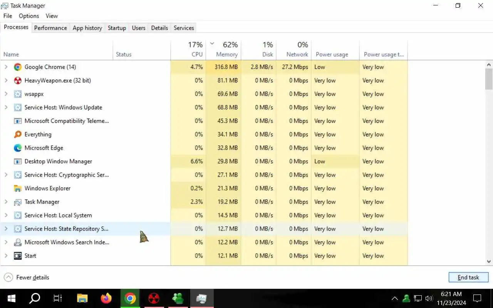Image resolution: width=493 pixels, height=308 pixels.
Task: Expand Service Host: Cryptographic Services group
Action: coord(6,175)
